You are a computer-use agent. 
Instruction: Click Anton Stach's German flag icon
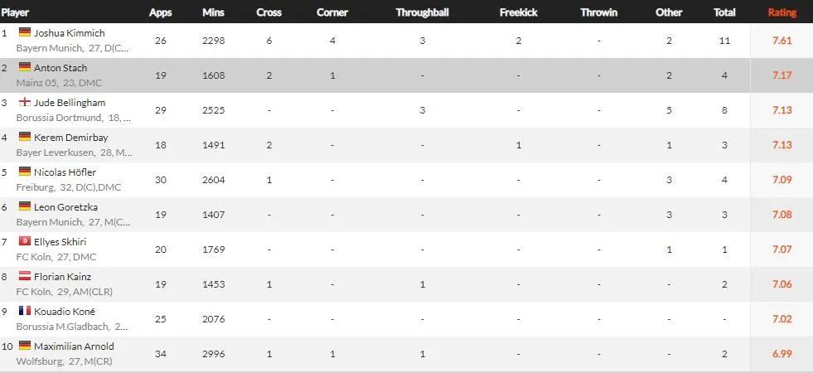click(24, 67)
